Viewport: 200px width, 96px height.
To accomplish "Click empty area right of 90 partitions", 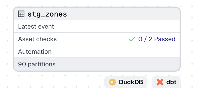I will click(115, 64).
